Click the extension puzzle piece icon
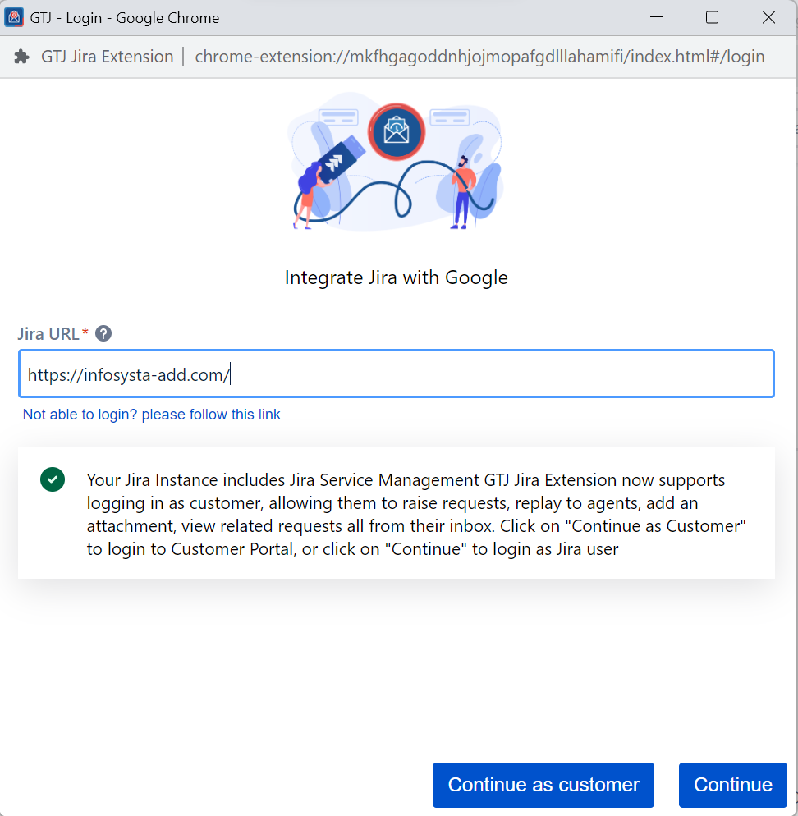The height and width of the screenshot is (816, 798). 23,57
